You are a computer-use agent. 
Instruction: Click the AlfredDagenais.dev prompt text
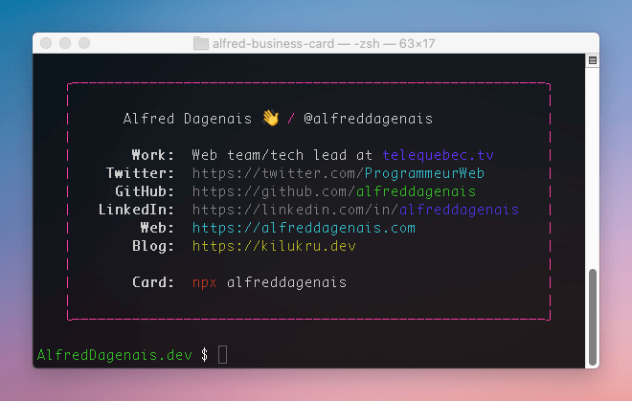115,355
